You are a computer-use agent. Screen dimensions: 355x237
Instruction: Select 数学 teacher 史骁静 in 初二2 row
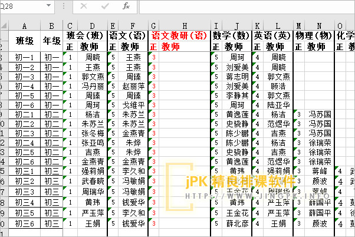click(x=237, y=124)
